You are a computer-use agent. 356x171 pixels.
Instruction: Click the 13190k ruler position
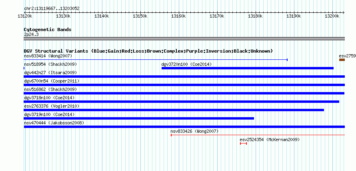[x=294, y=16]
